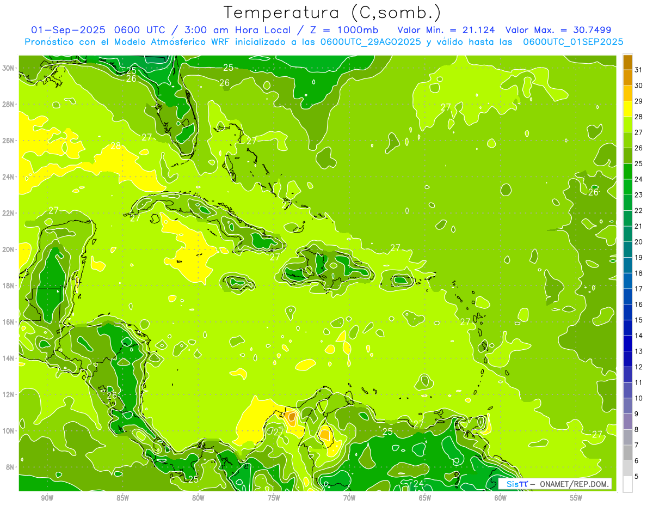Click the 8N latitude axis label
The height and width of the screenshot is (505, 653).
pyautogui.click(x=10, y=467)
